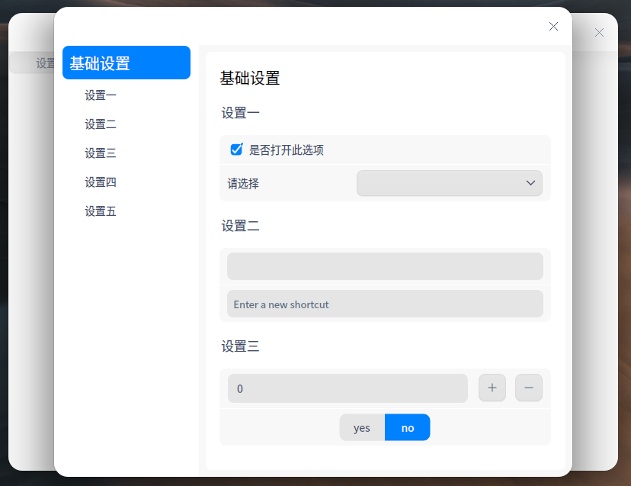Go to 设置三 in sidebar

[x=101, y=153]
